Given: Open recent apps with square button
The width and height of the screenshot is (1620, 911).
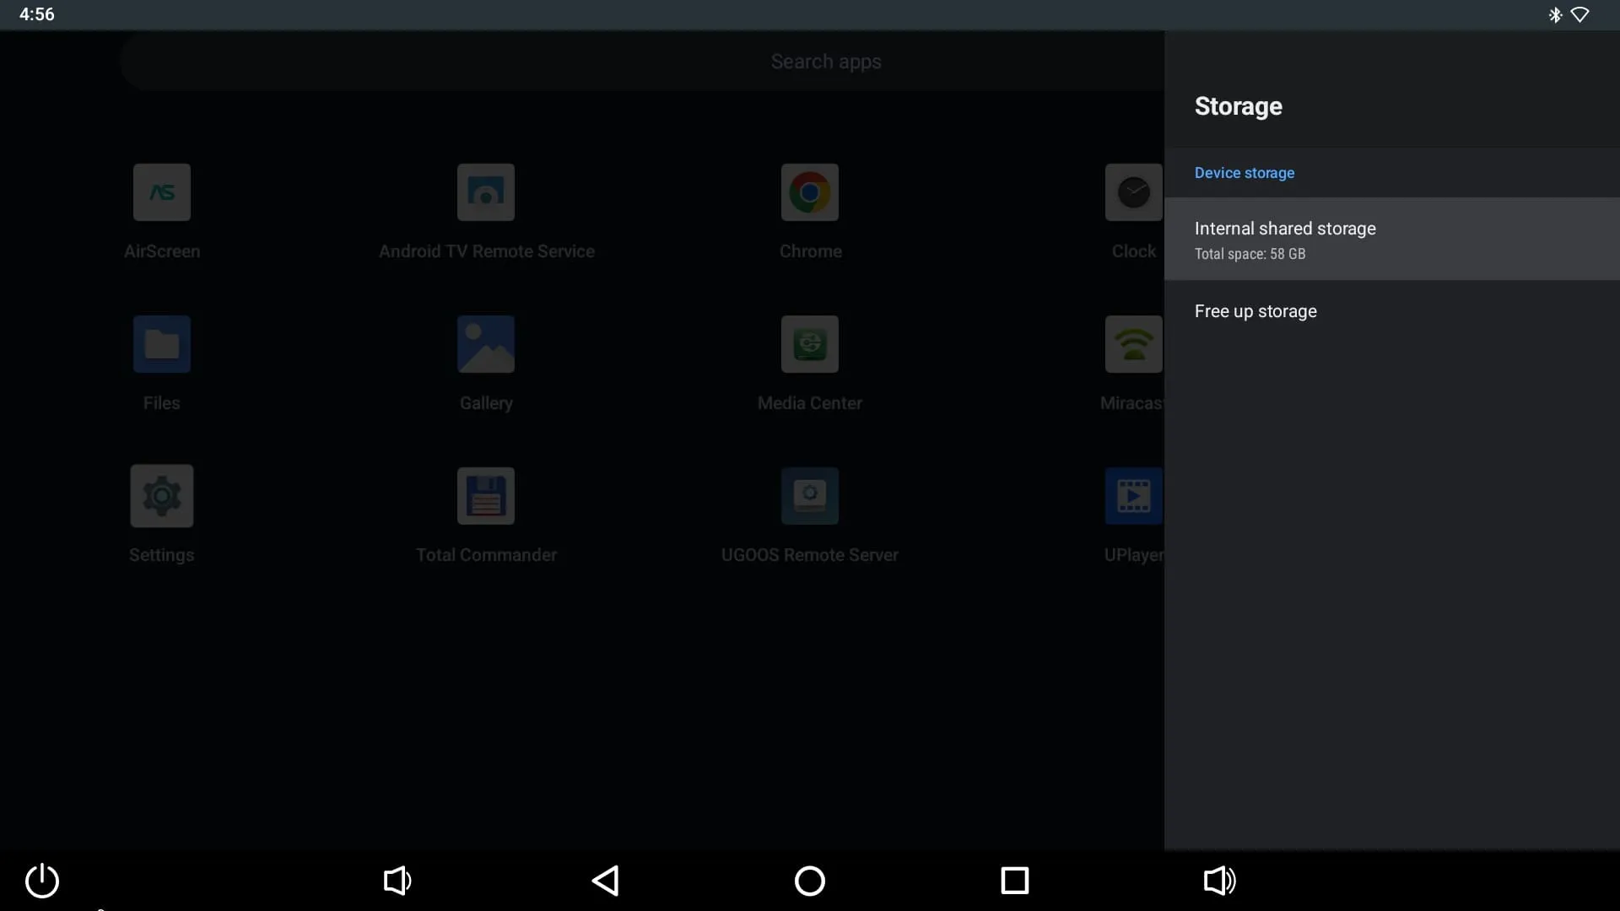Looking at the screenshot, I should pos(1014,881).
